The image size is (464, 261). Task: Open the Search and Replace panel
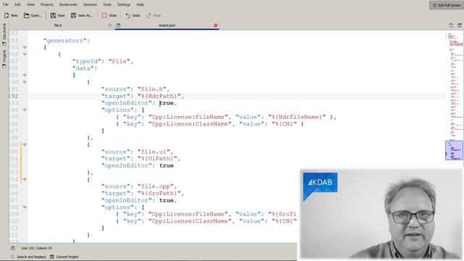coord(28,257)
